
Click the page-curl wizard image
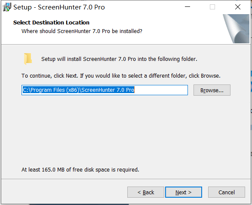236,29
